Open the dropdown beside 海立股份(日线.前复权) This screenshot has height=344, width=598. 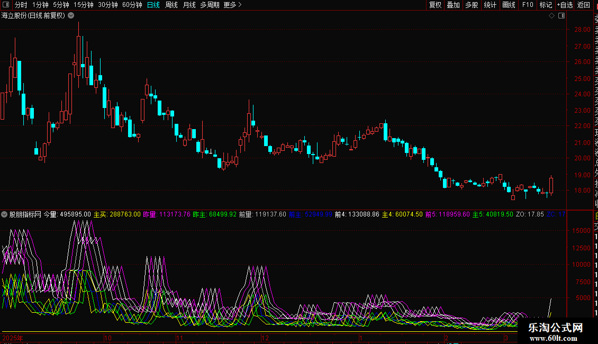pyautogui.click(x=71, y=16)
